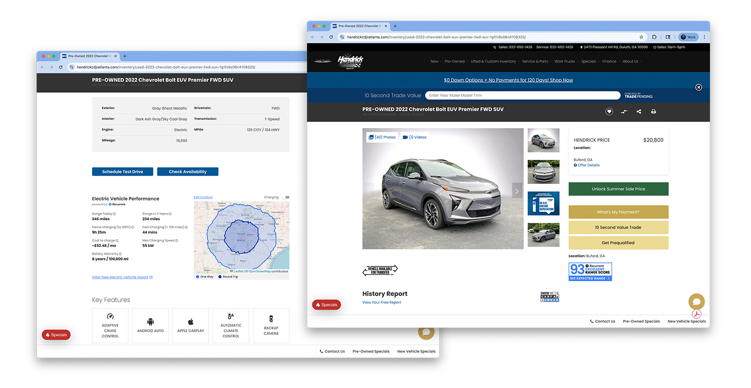
Task: Open the $0 Down Options promo link
Action: click(508, 80)
